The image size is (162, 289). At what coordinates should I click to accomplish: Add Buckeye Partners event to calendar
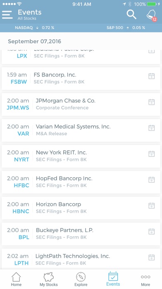[x=151, y=231]
